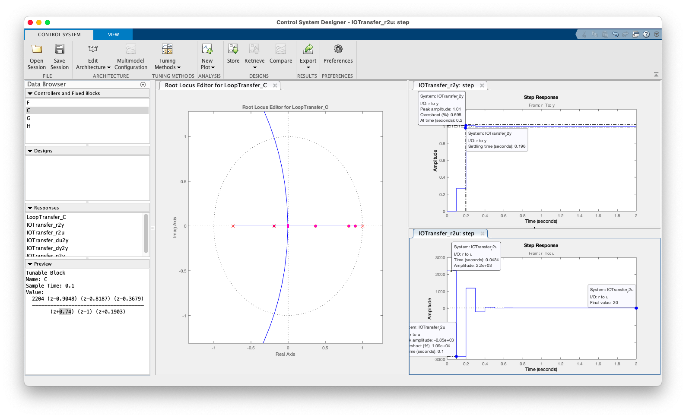This screenshot has width=686, height=418.
Task: Select block C in controllers list
Action: 87,111
